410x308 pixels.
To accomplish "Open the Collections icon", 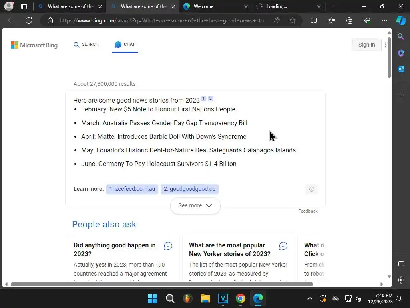I will [x=349, y=20].
